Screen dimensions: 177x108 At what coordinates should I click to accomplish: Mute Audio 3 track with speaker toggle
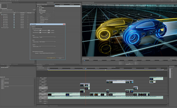pos(40,102)
